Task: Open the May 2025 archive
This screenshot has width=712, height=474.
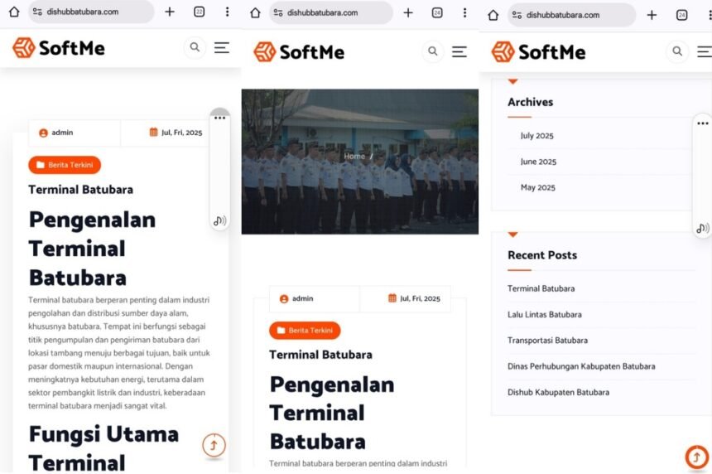Action: point(537,187)
